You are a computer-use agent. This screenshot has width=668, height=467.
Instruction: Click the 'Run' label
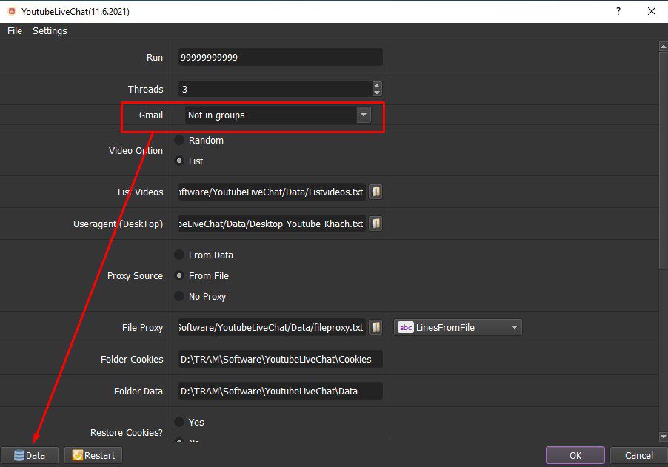(155, 57)
